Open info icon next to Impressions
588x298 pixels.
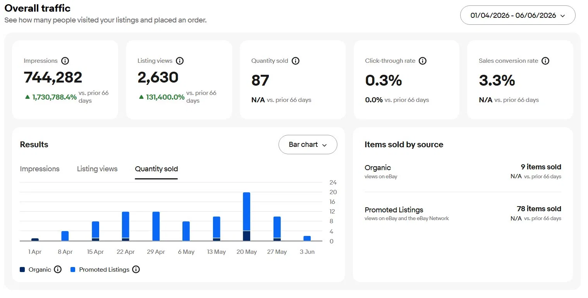tap(65, 61)
